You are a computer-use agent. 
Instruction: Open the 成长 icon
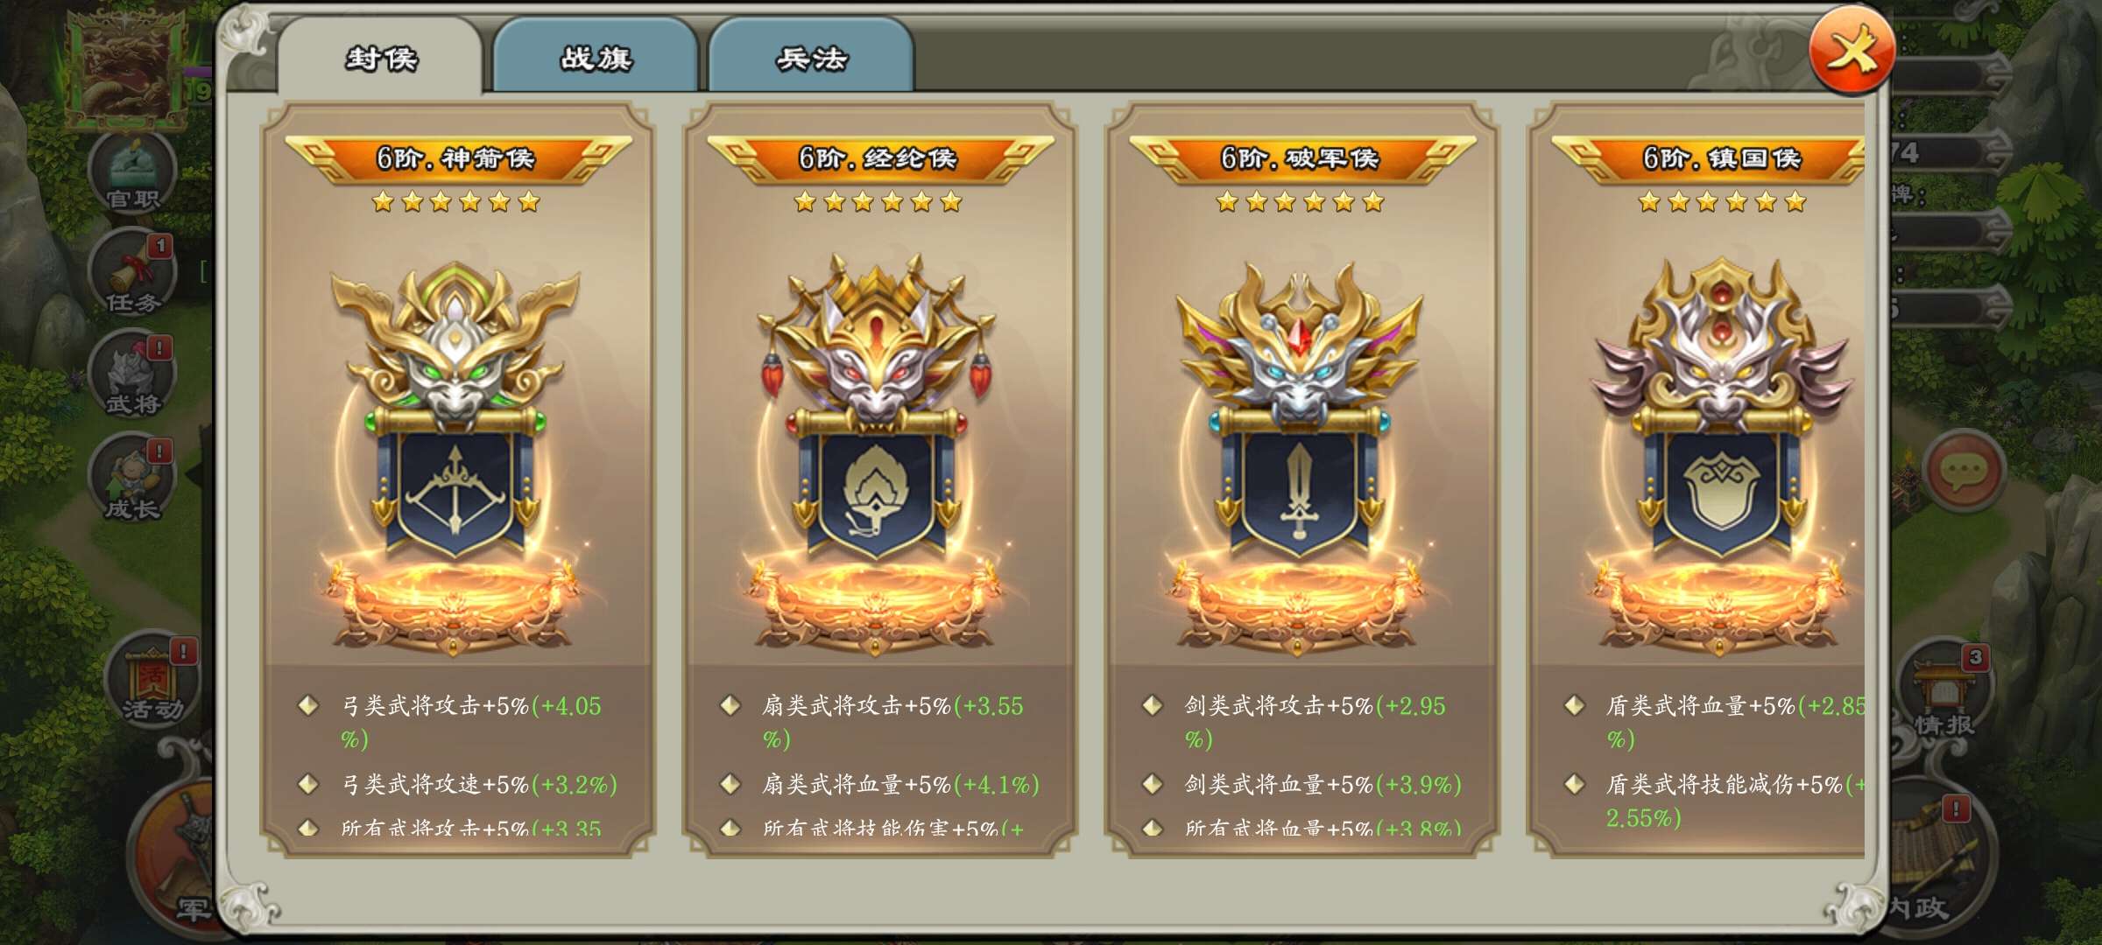pos(132,479)
